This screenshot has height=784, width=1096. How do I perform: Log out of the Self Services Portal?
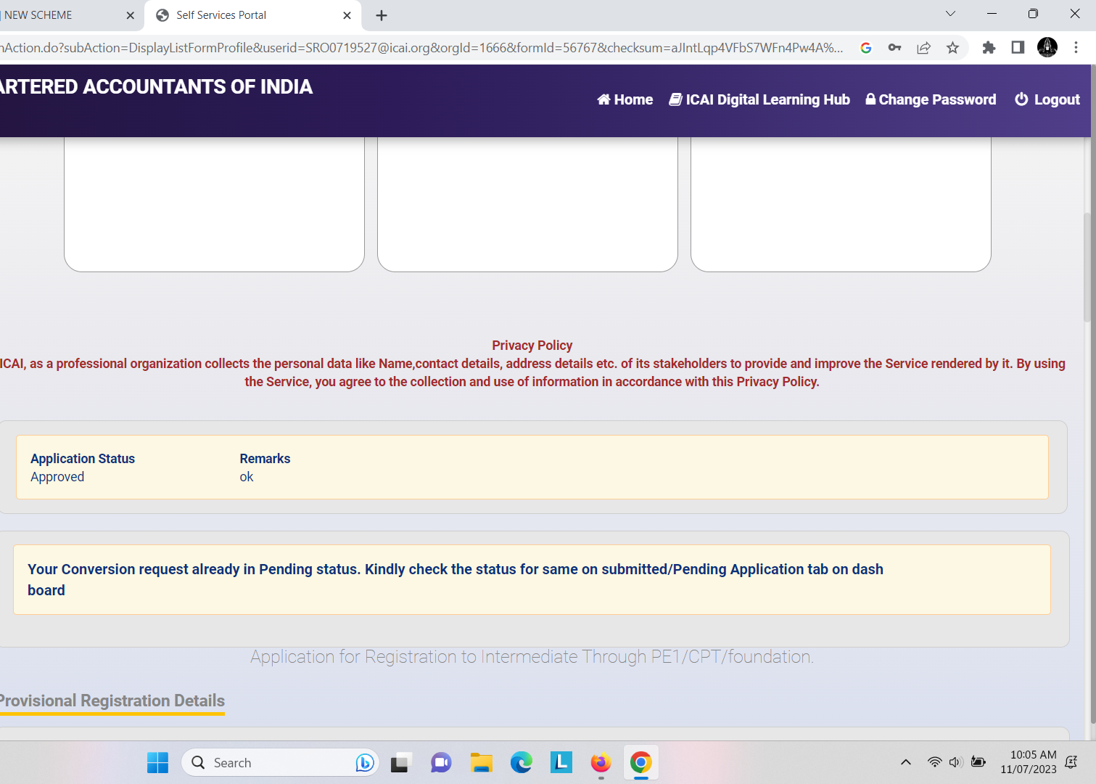click(1047, 99)
